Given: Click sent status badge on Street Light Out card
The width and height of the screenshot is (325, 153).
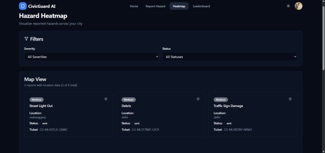Looking at the screenshot, I should tap(45, 123).
